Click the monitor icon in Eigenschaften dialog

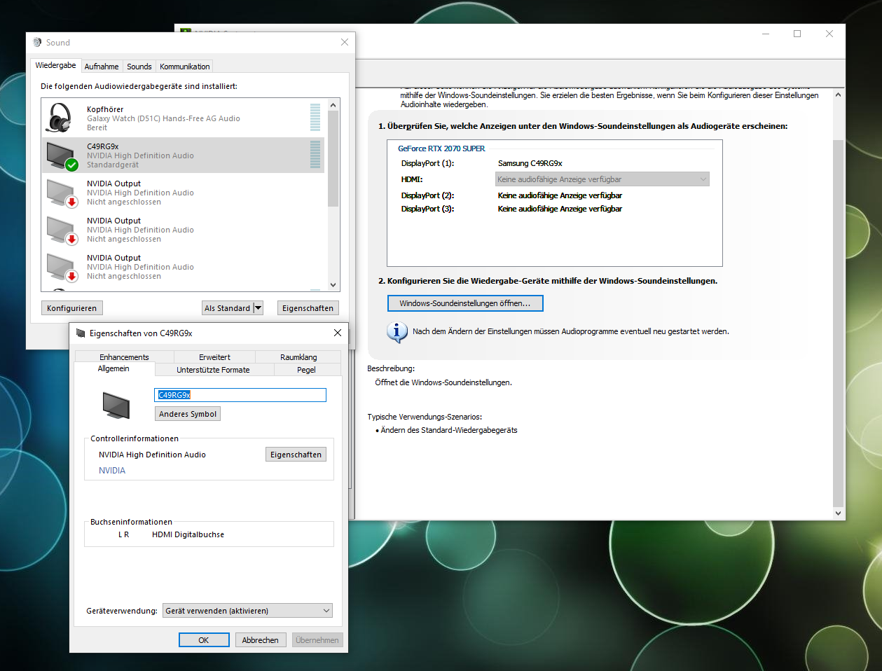pos(116,406)
